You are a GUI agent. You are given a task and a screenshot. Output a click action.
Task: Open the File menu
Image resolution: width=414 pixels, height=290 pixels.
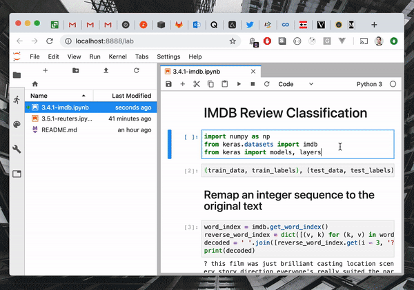pyautogui.click(x=34, y=56)
